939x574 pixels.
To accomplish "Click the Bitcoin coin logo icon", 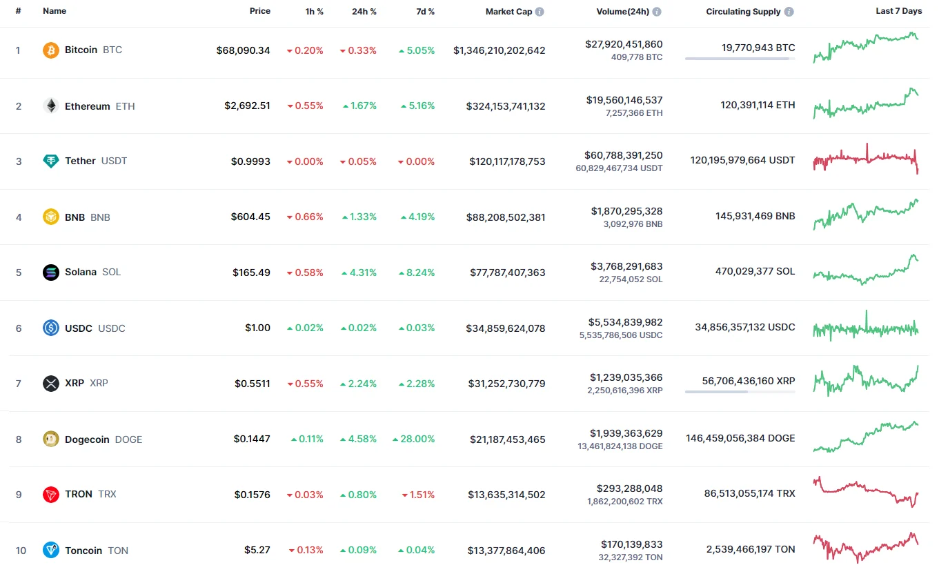I will [51, 50].
